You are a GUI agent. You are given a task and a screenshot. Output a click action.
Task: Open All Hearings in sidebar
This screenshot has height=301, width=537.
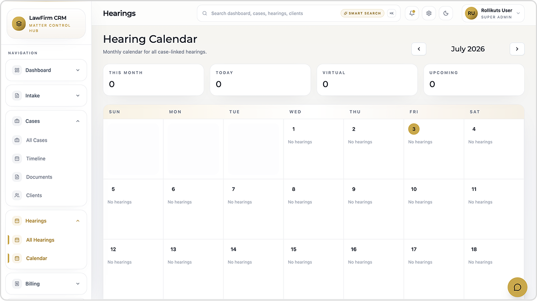coord(40,240)
